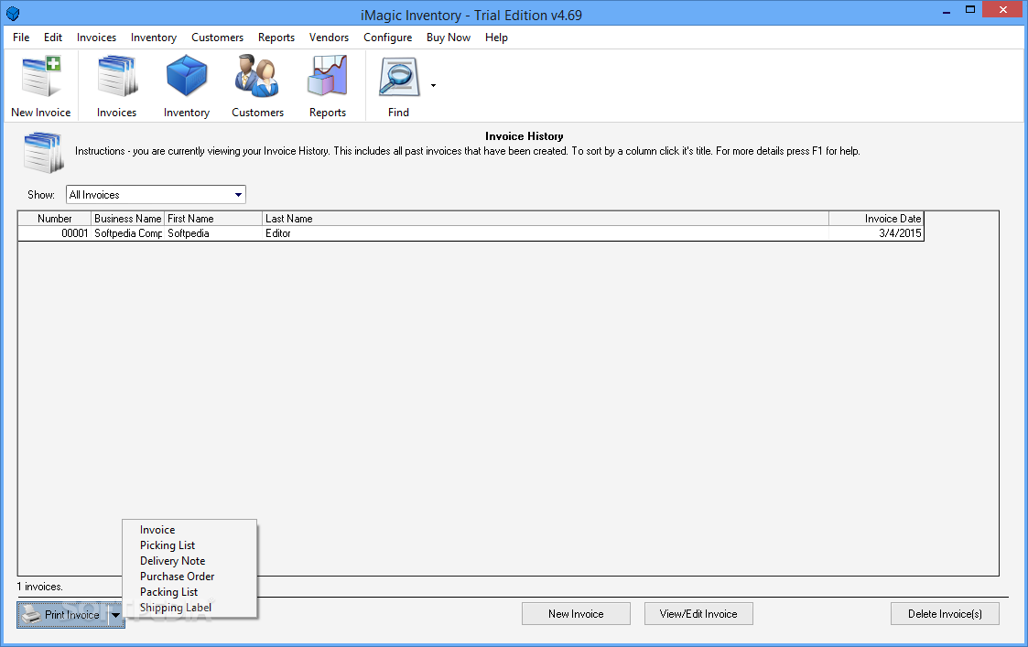Screen dimensions: 1028x647
Task: Open the Show filter combo box
Action: click(x=156, y=195)
